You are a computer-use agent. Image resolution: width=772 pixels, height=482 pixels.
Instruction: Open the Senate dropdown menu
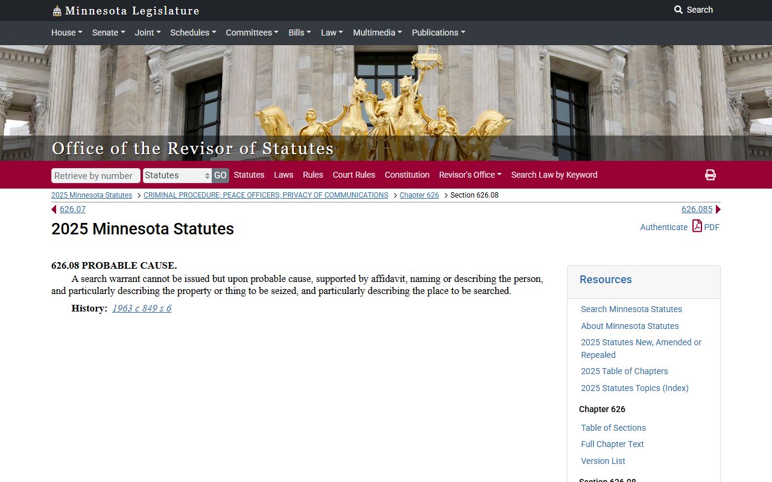click(x=109, y=33)
